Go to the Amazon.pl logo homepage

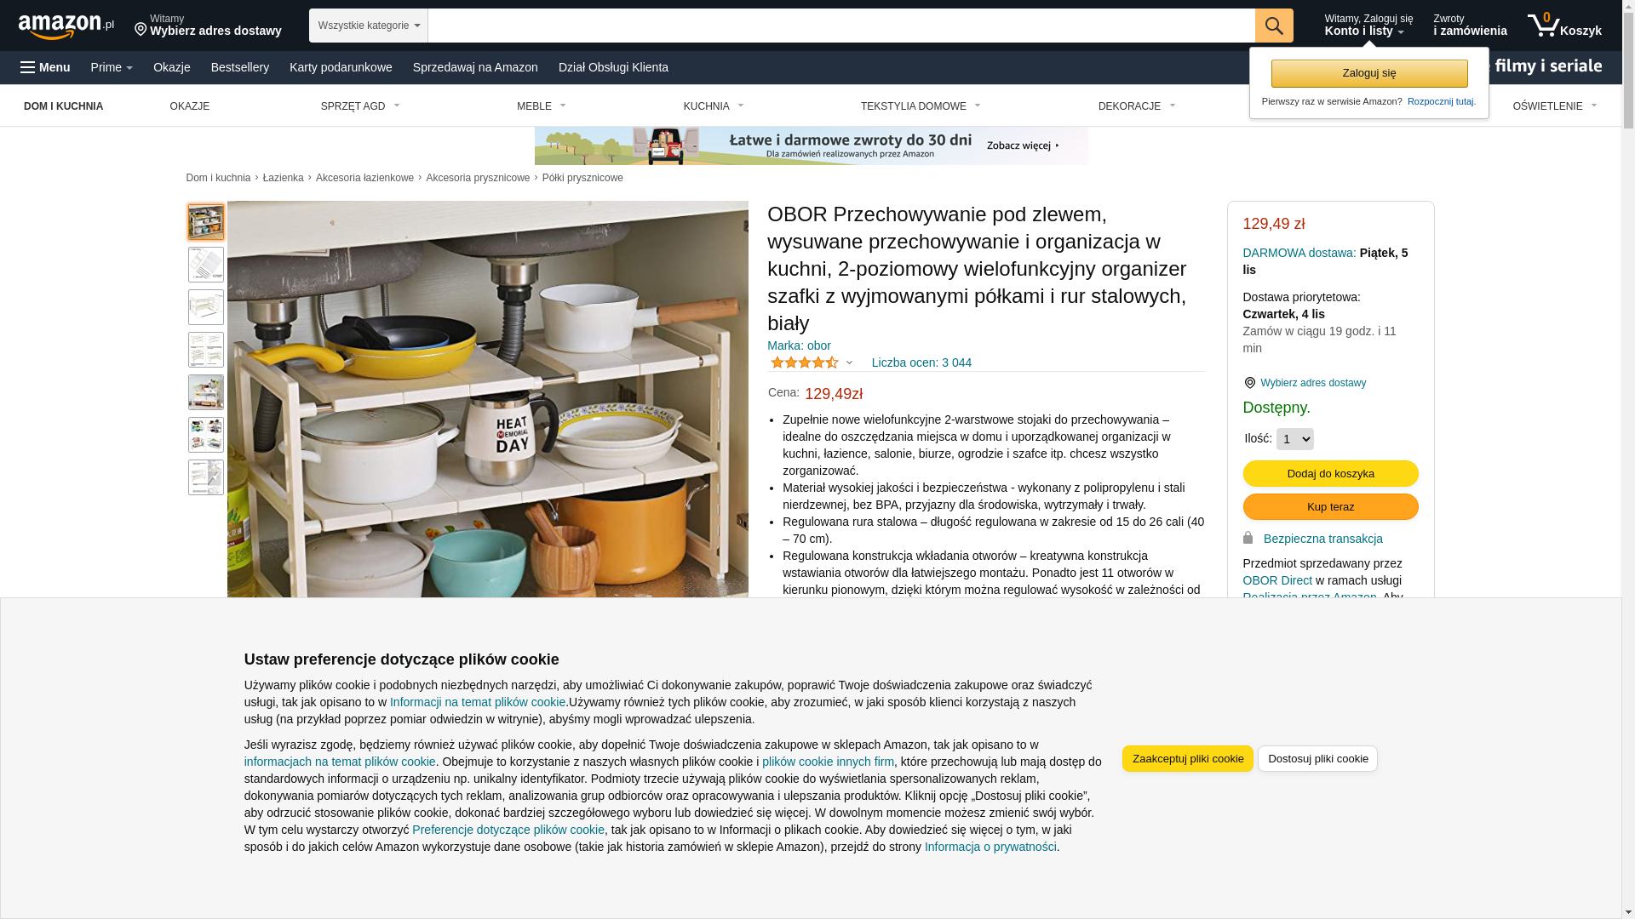point(66,26)
